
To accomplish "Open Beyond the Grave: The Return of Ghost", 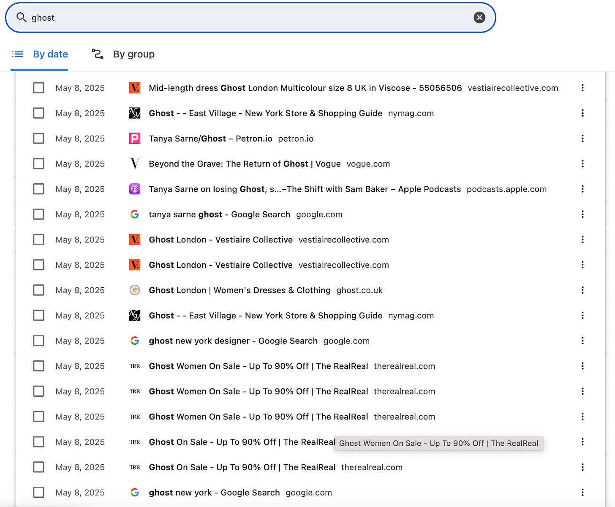I will [245, 164].
